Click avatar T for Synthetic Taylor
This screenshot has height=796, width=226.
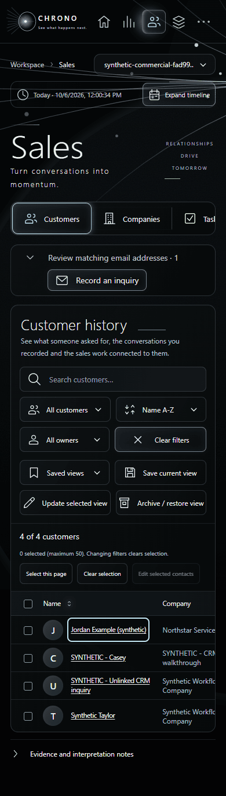click(x=53, y=716)
